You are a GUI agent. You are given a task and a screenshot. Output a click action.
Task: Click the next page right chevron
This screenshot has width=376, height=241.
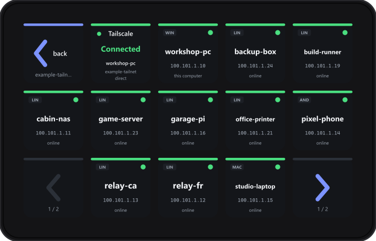[x=323, y=188]
